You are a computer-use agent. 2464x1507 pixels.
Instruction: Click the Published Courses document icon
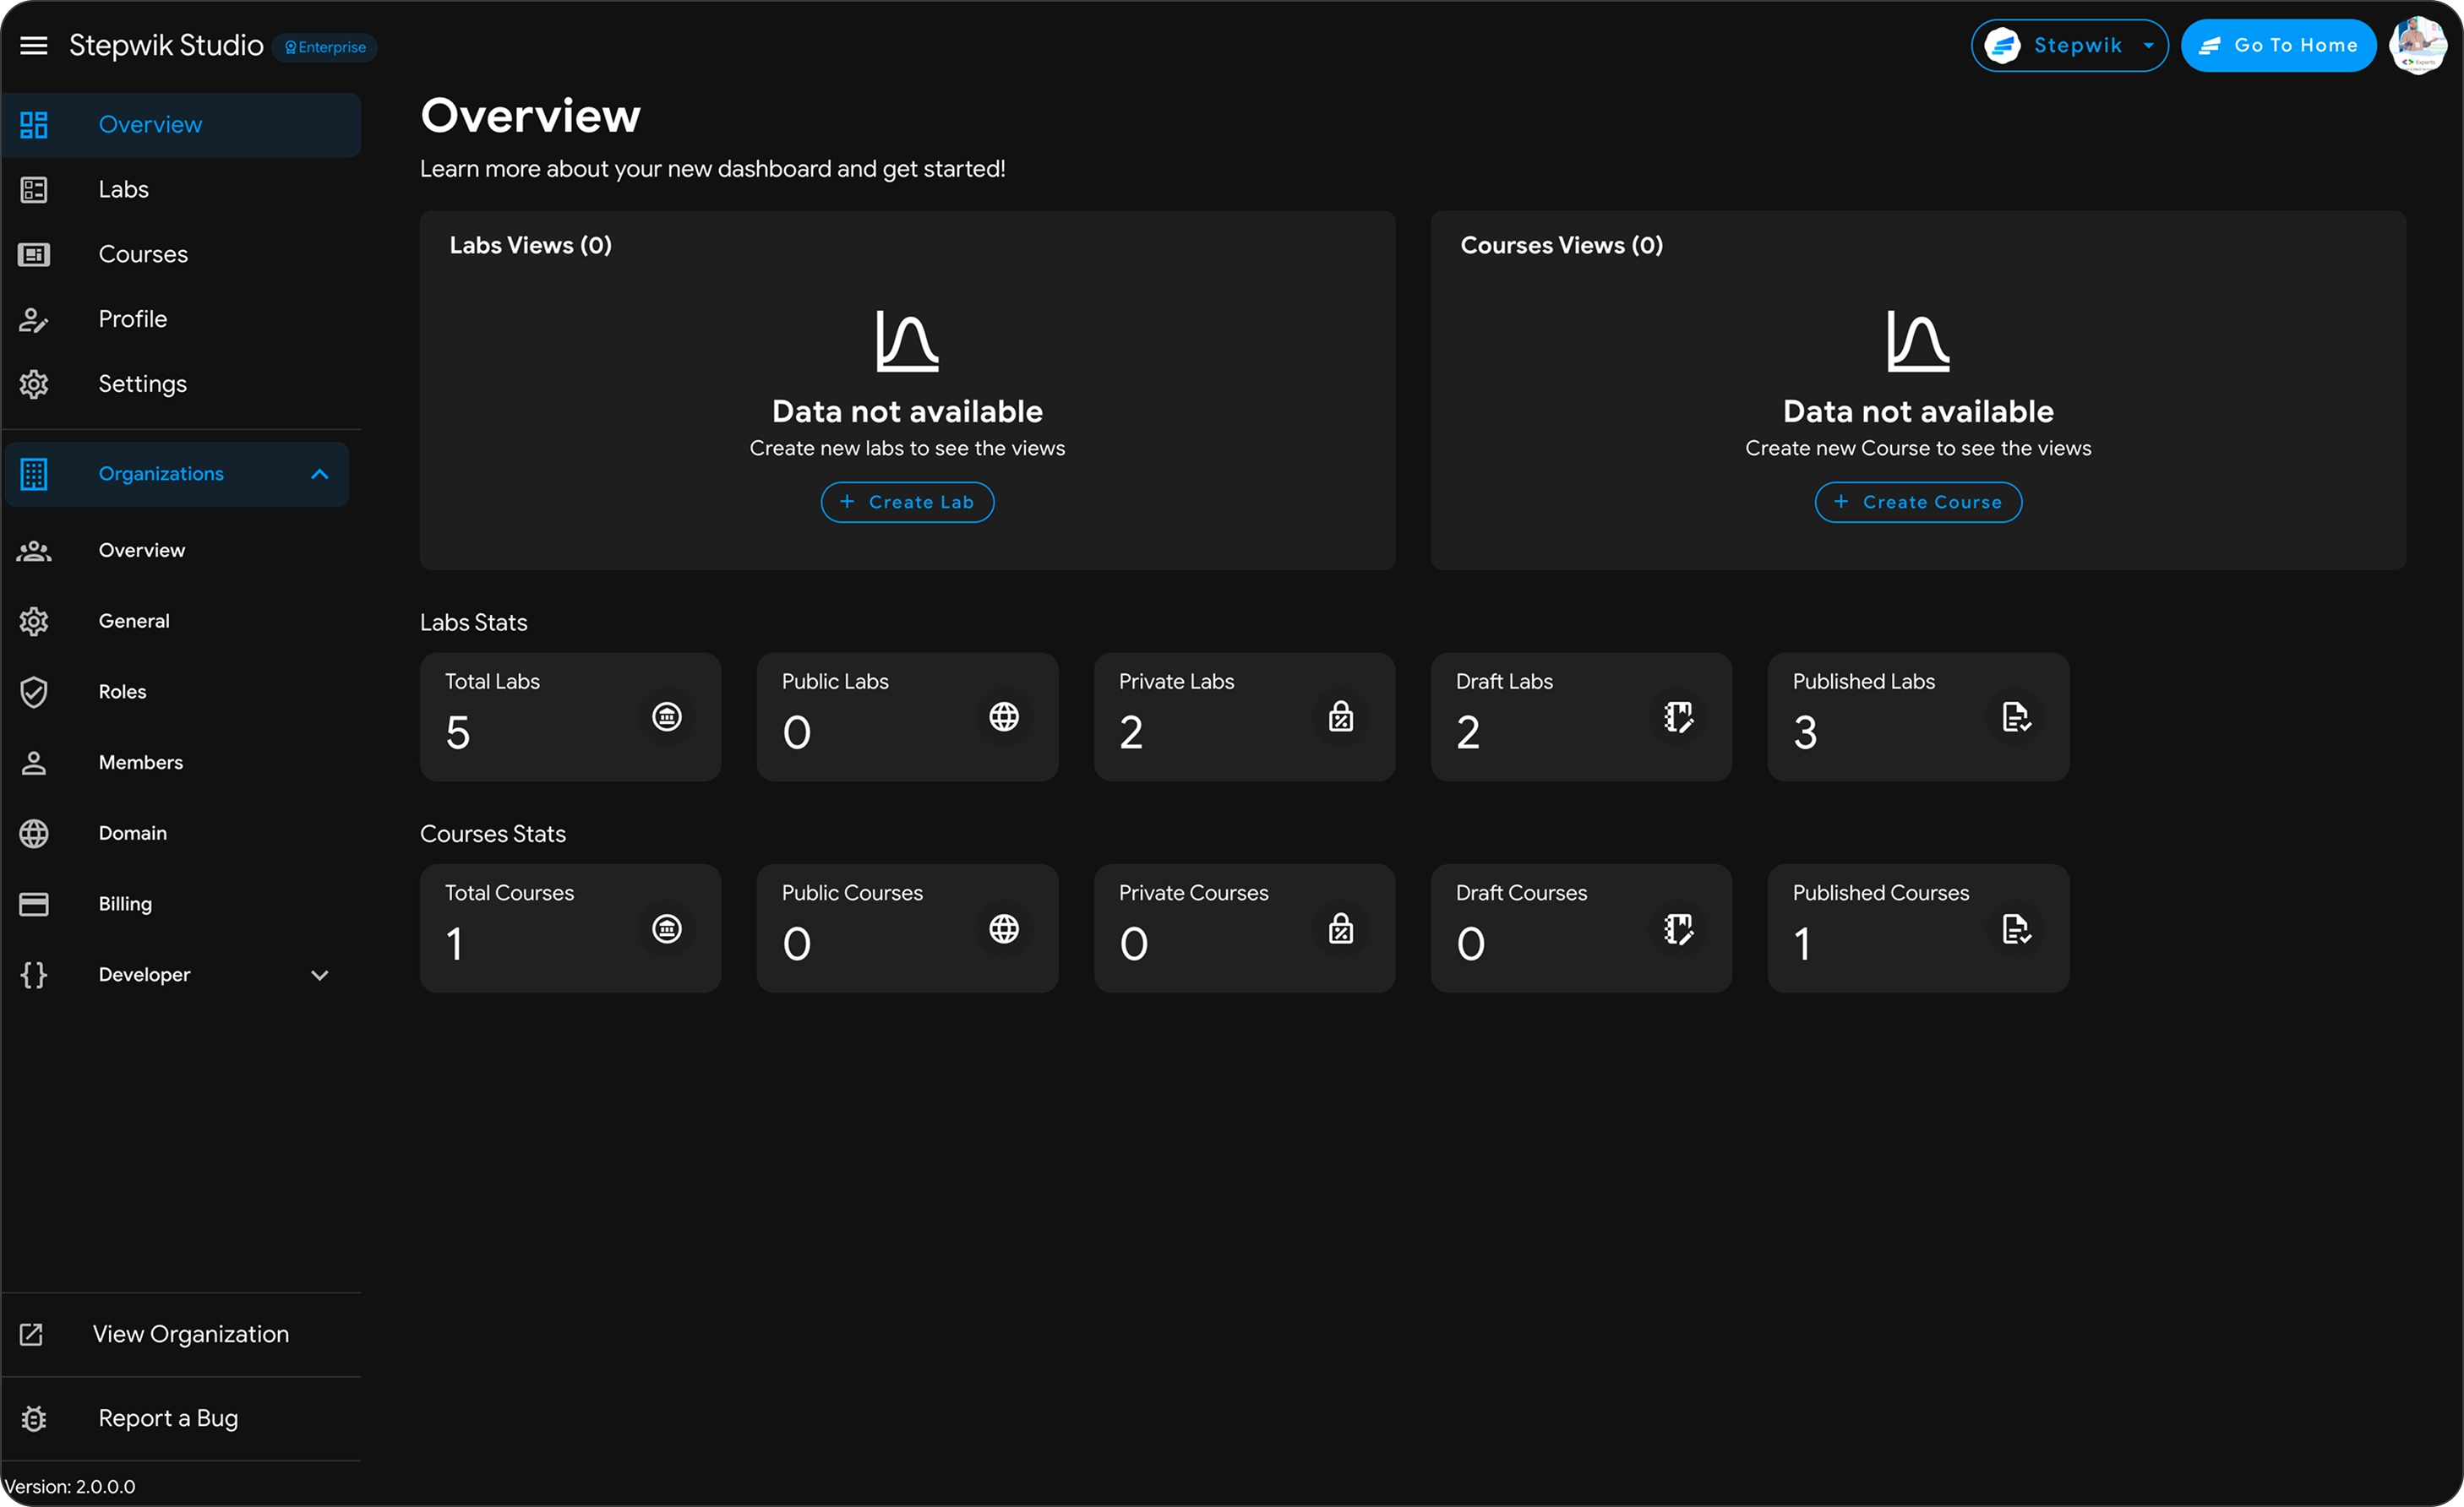(2016, 929)
